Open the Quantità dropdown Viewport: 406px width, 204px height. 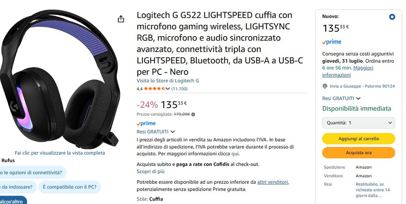[x=358, y=123]
